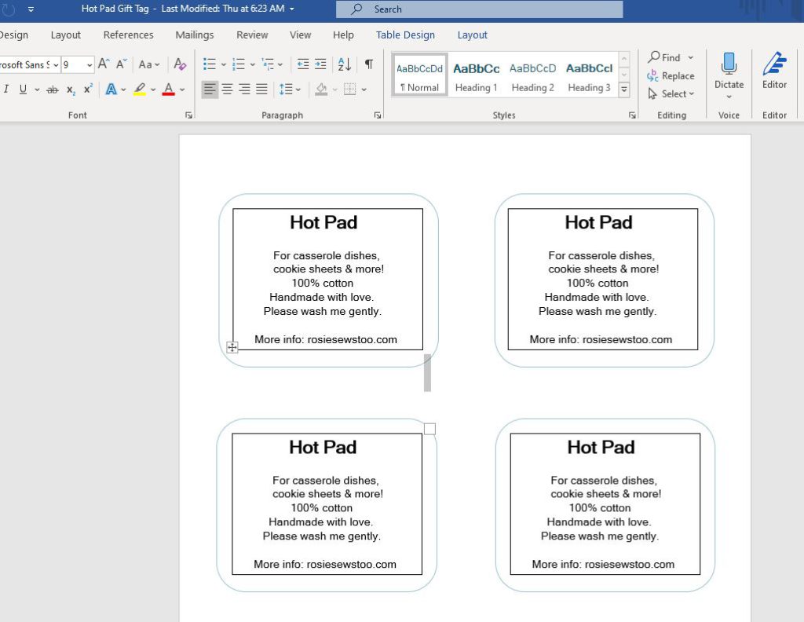Image resolution: width=804 pixels, height=622 pixels.
Task: Open the font size dropdown
Action: tap(90, 65)
